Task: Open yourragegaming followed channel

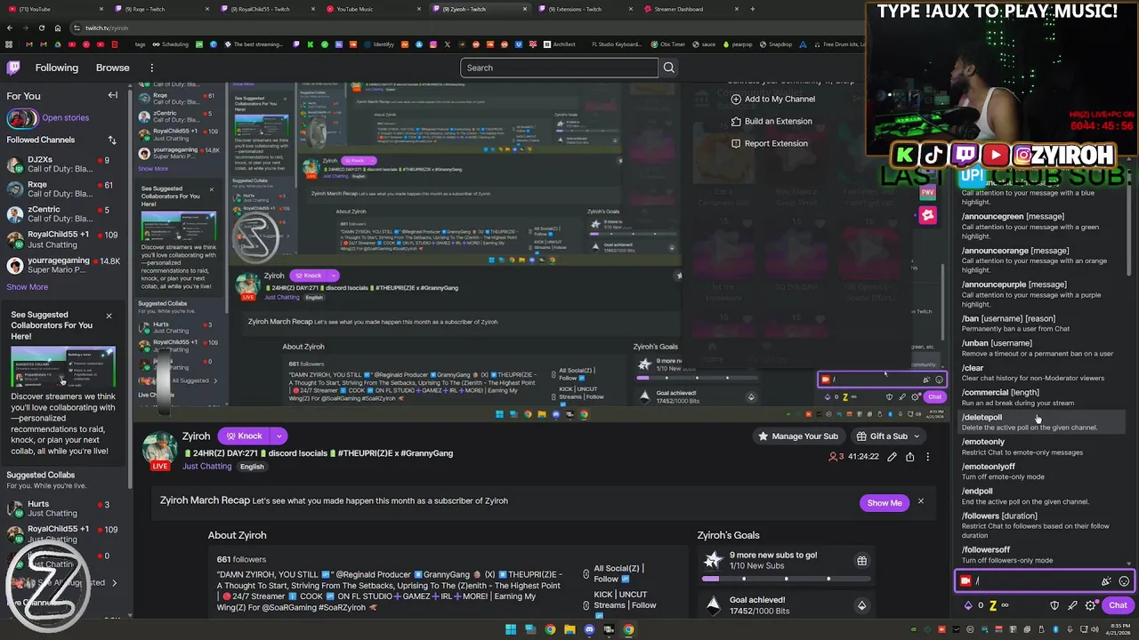Action: click(63, 266)
